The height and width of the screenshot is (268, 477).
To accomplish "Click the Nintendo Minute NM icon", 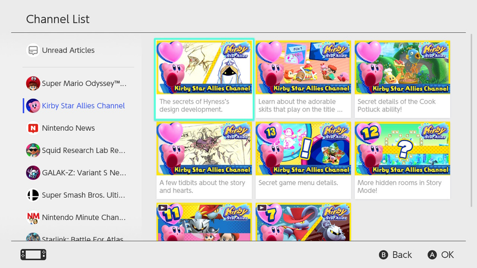I will [33, 217].
